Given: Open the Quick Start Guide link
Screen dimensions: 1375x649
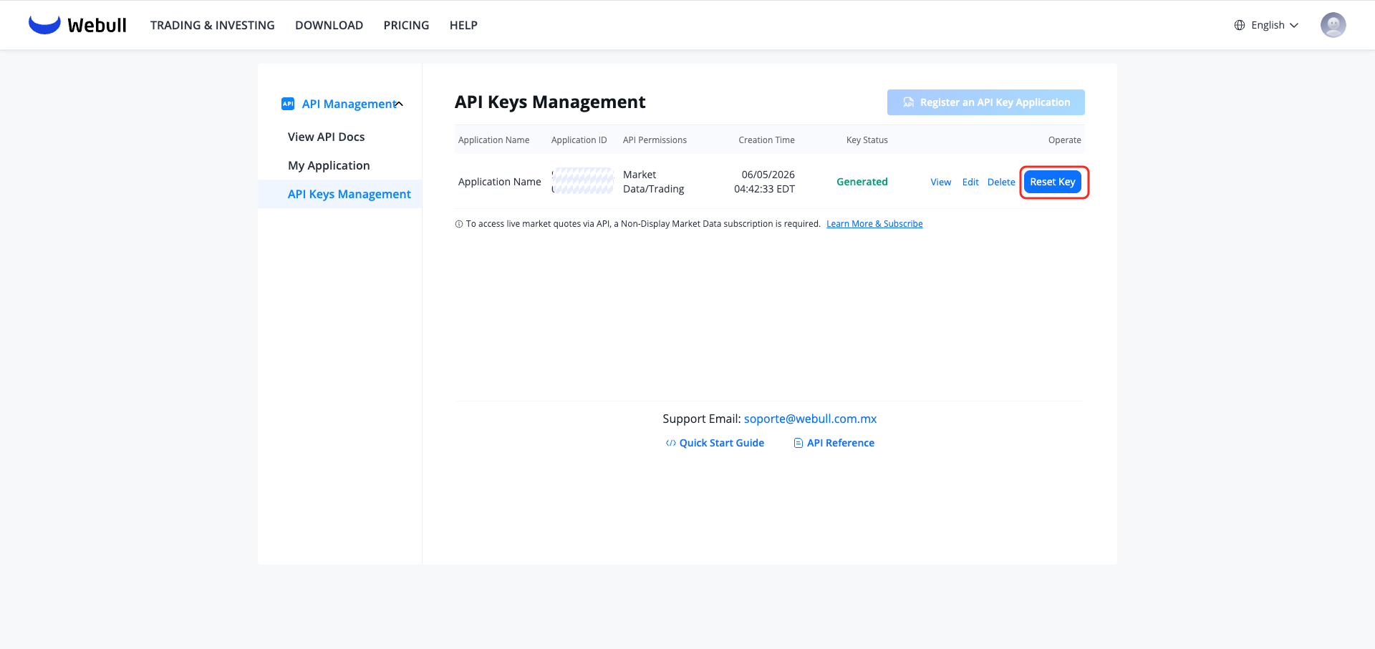Looking at the screenshot, I should click(722, 443).
